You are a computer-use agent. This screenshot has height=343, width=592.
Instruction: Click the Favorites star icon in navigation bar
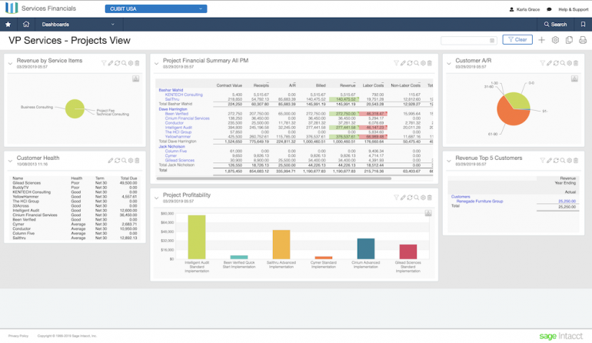tap(8, 25)
